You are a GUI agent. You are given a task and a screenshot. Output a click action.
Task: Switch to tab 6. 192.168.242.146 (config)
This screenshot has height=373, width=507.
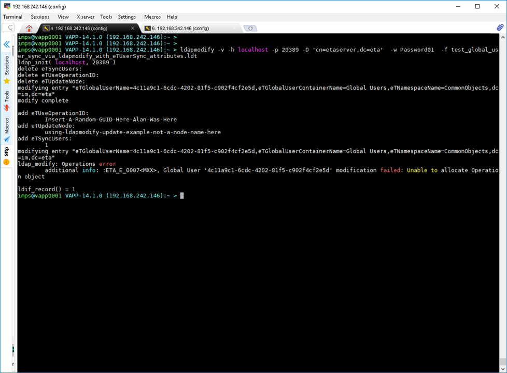coord(191,28)
